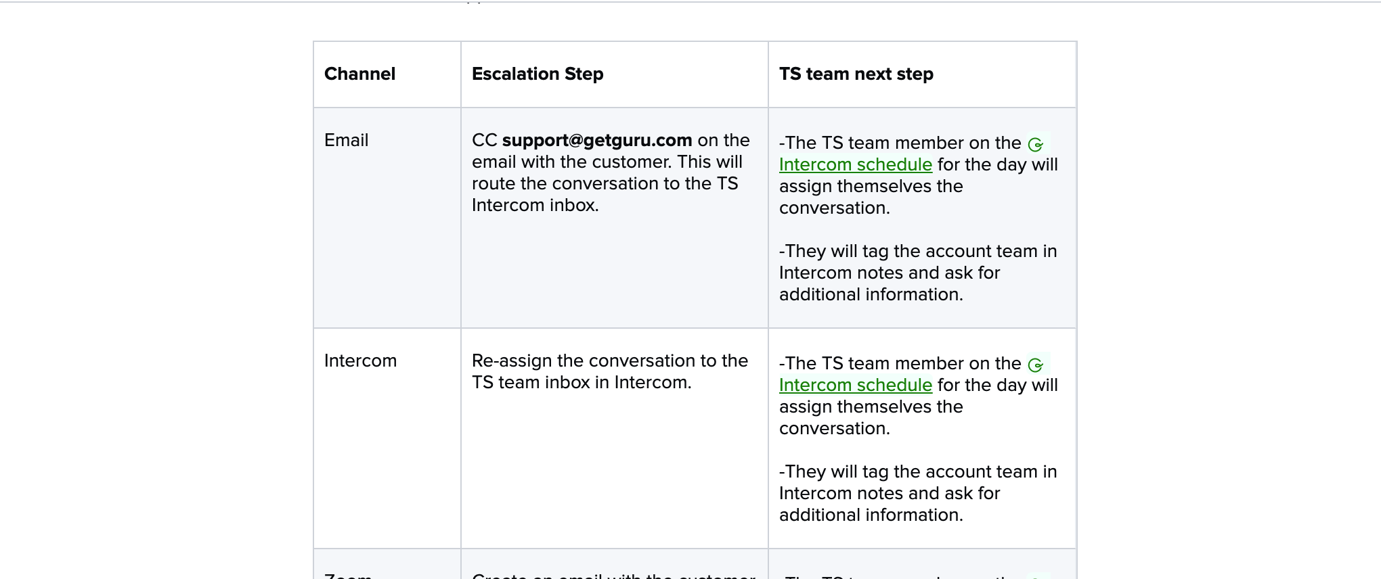This screenshot has height=579, width=1381.
Task: Click the Guru card icon in Intercom row
Action: pos(1036,365)
